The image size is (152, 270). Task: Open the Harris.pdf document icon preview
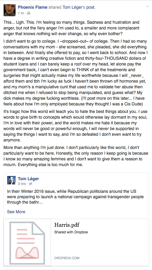pyautogui.click(x=27, y=242)
